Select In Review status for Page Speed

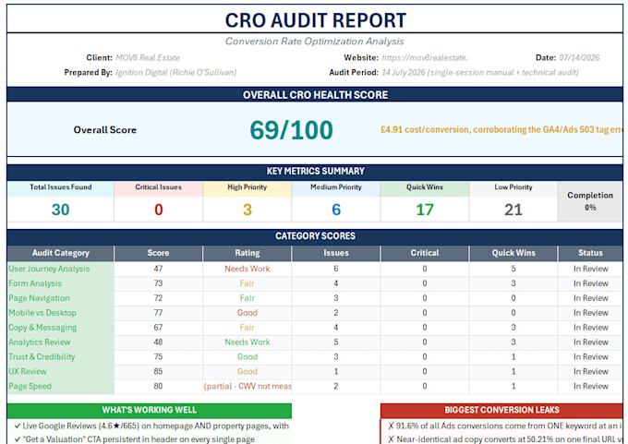[x=590, y=387]
